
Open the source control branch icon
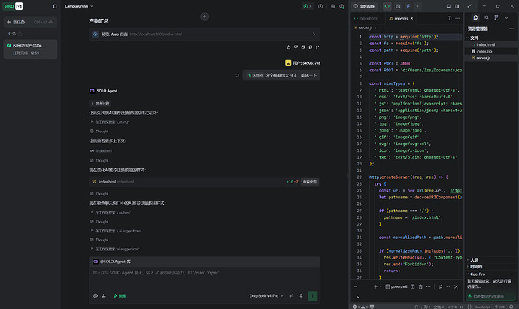pyautogui.click(x=496, y=17)
